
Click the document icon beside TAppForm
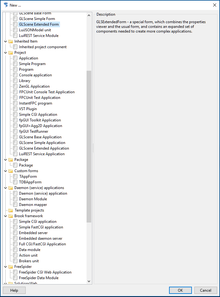click(15, 177)
